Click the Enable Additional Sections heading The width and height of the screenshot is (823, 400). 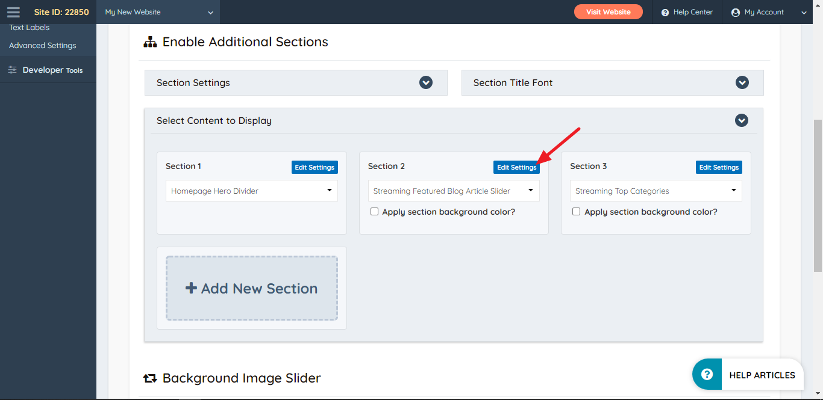245,42
